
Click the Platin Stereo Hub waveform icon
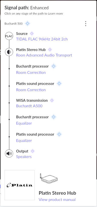click(9, 52)
